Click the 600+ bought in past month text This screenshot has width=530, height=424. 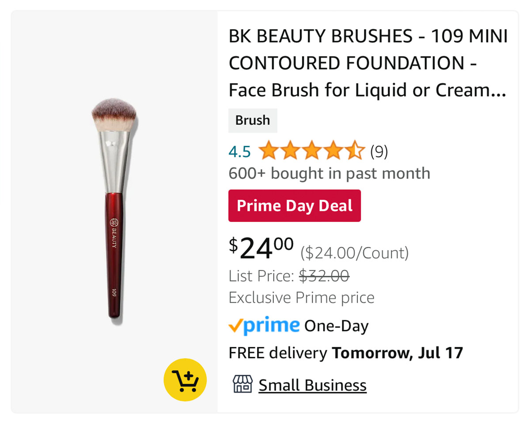coord(329,173)
